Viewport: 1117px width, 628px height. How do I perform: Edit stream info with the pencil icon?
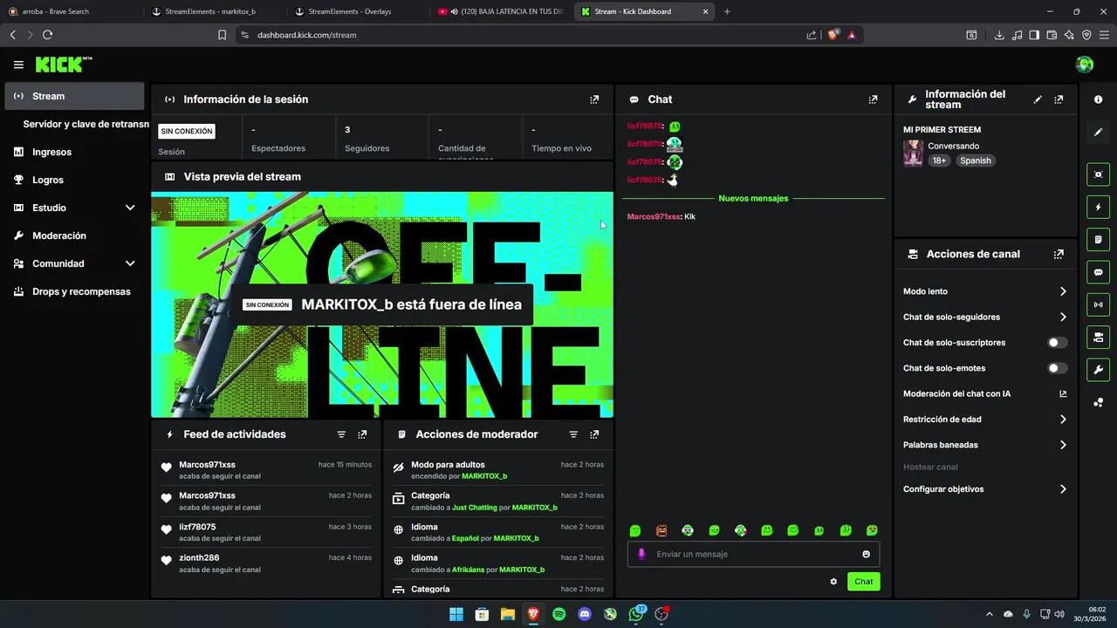pyautogui.click(x=1038, y=99)
